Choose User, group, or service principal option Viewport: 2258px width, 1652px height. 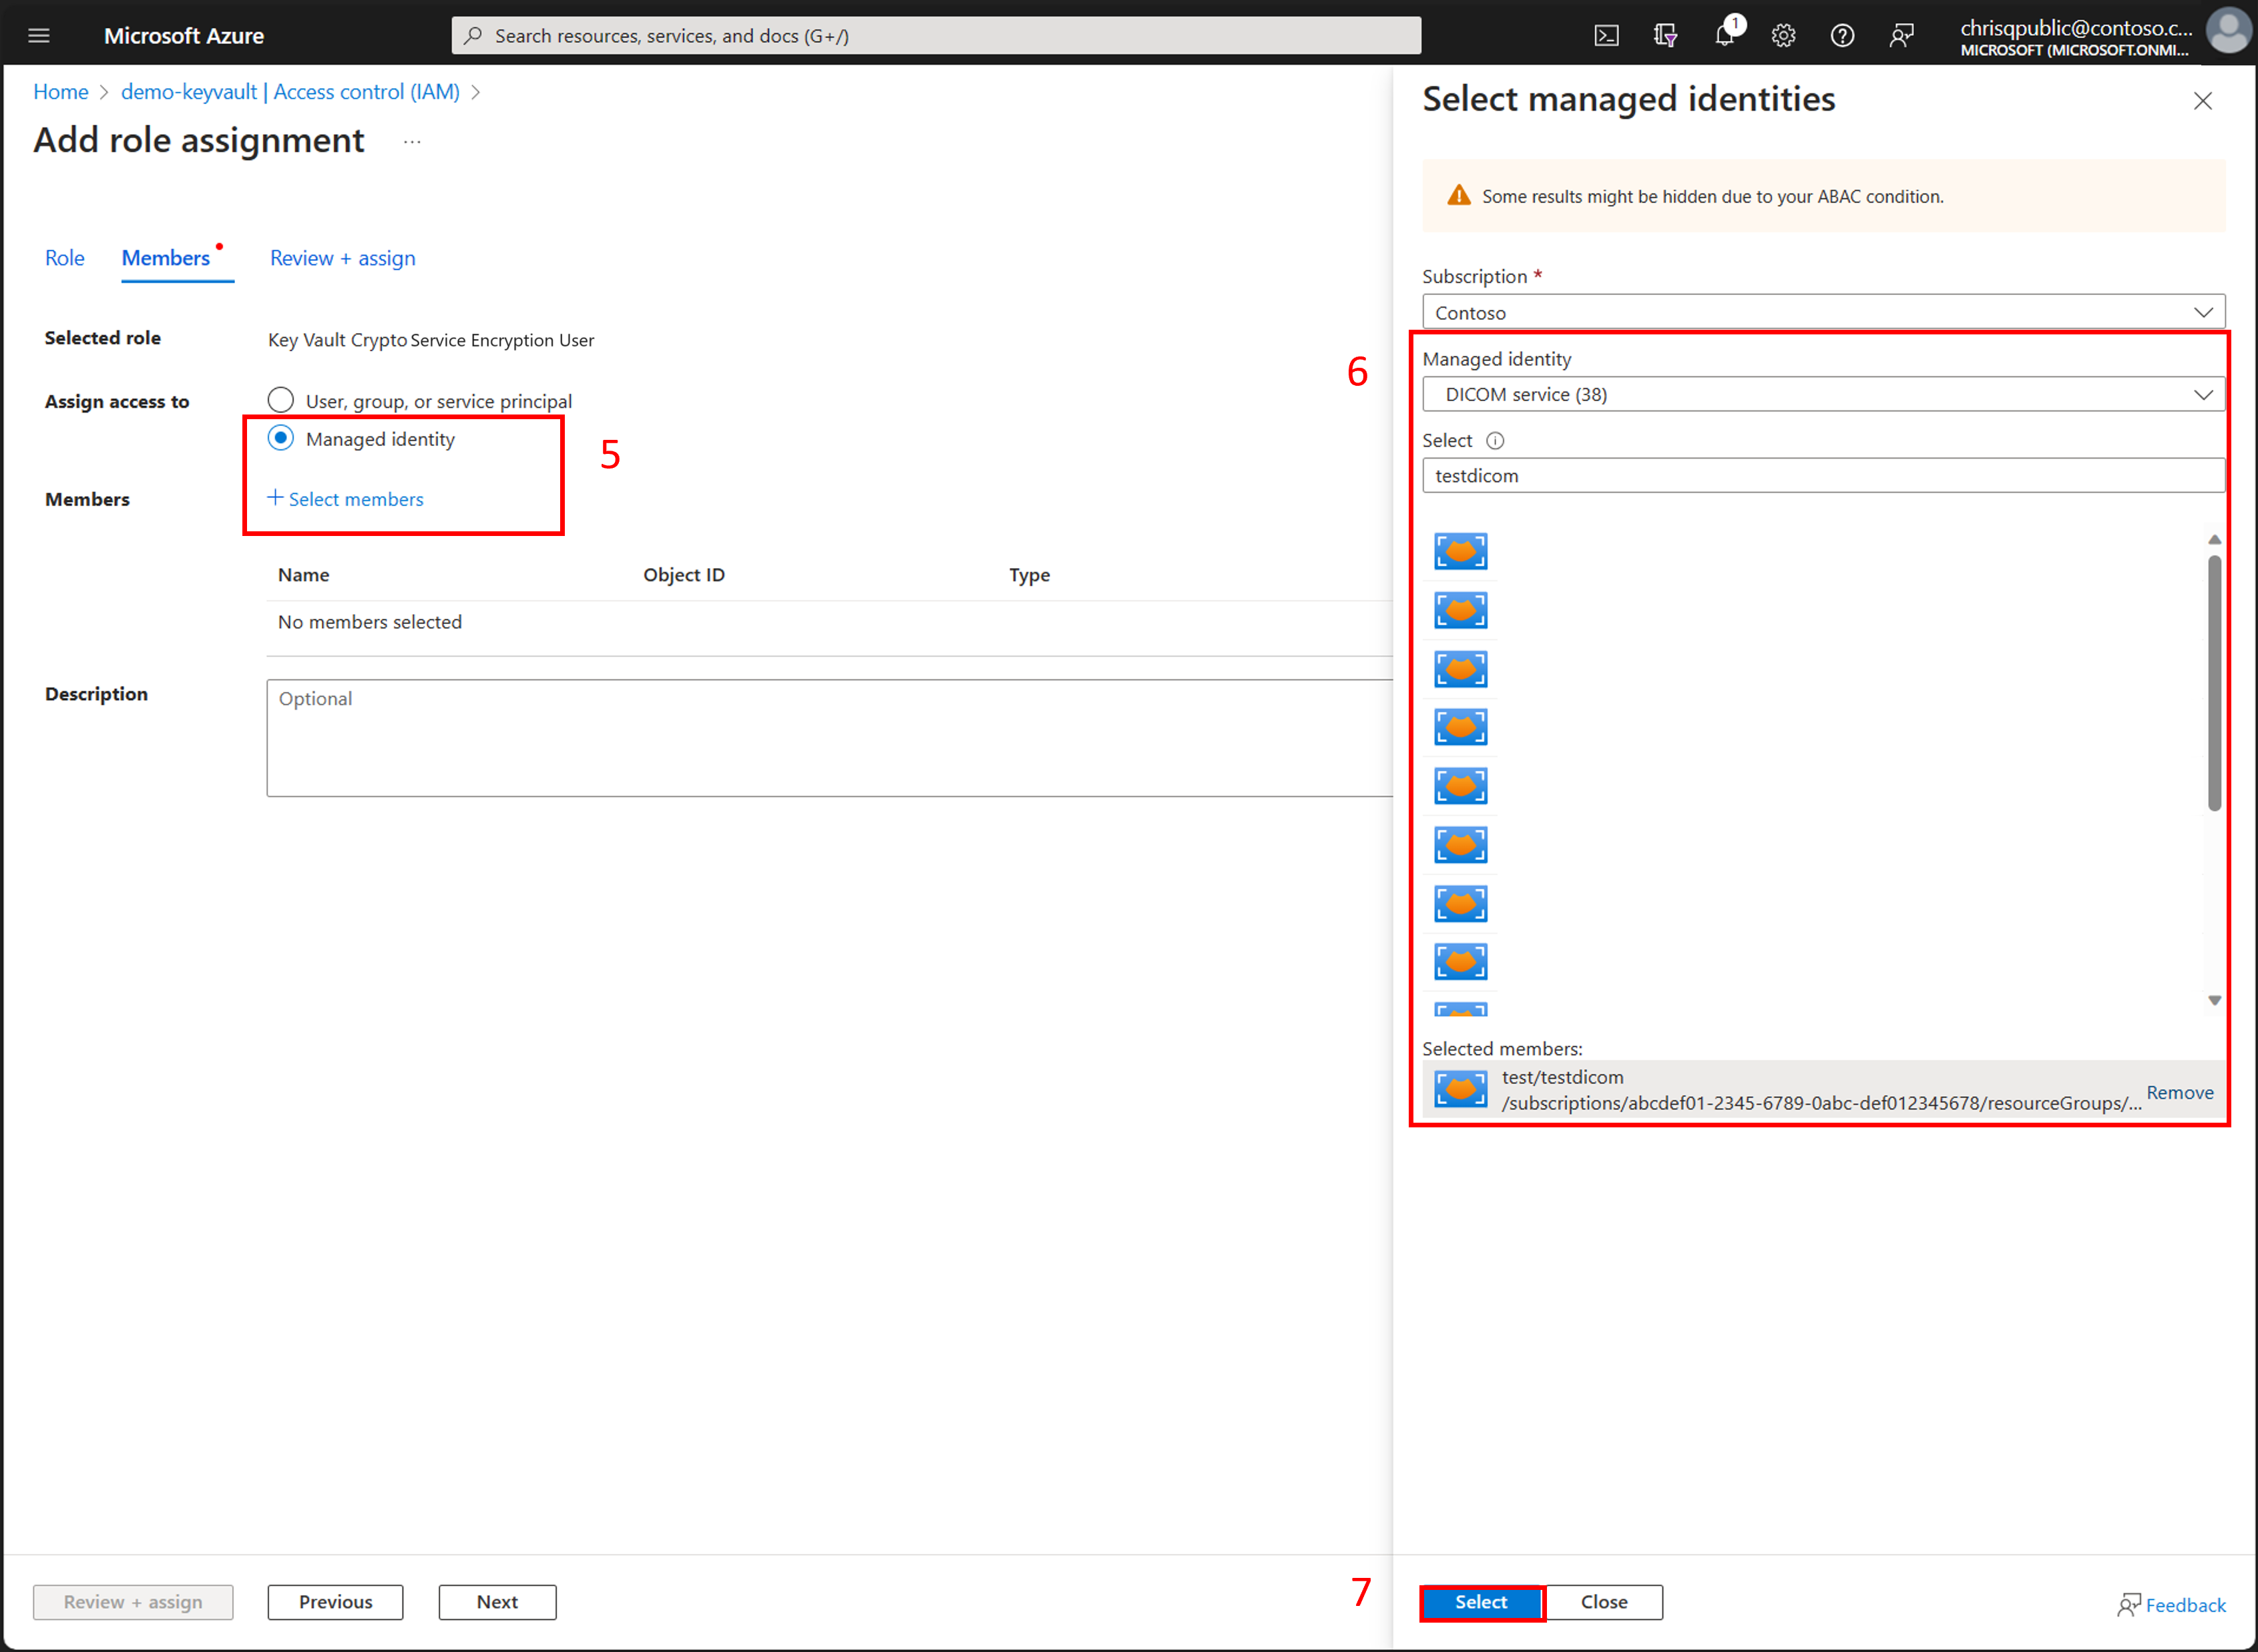[281, 400]
